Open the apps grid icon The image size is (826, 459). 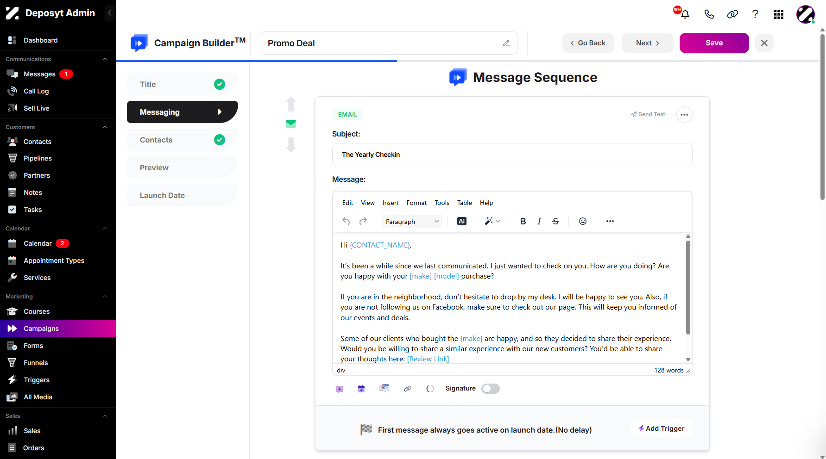(779, 14)
